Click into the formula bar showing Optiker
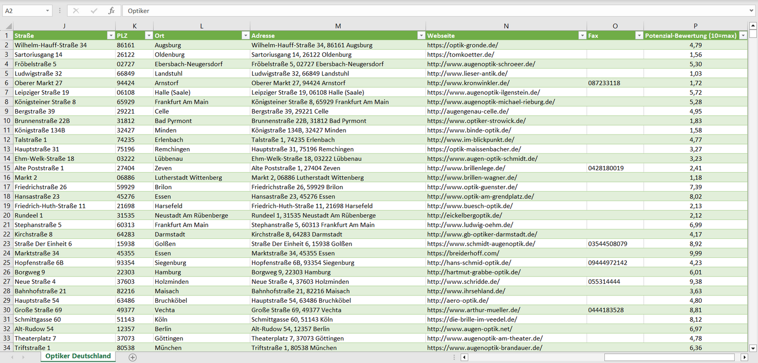 (x=420, y=10)
